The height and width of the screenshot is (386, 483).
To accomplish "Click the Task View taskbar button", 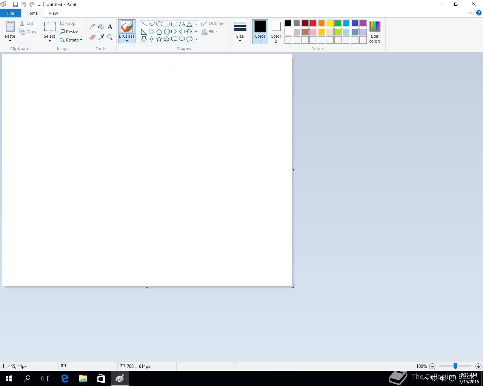I will pos(45,378).
